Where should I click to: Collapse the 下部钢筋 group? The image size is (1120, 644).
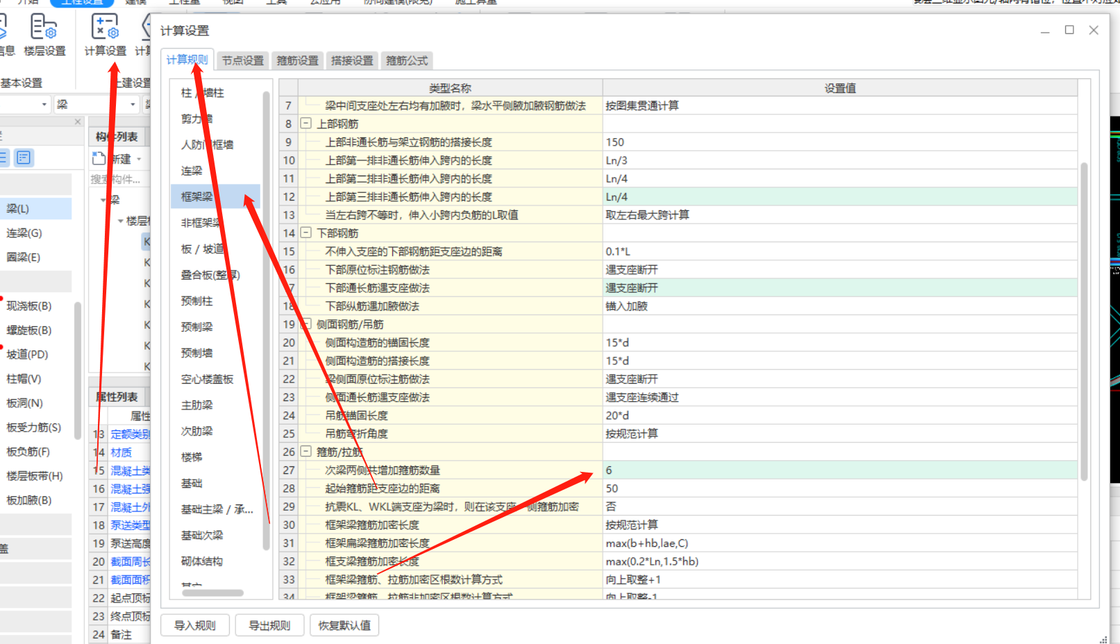(x=306, y=232)
